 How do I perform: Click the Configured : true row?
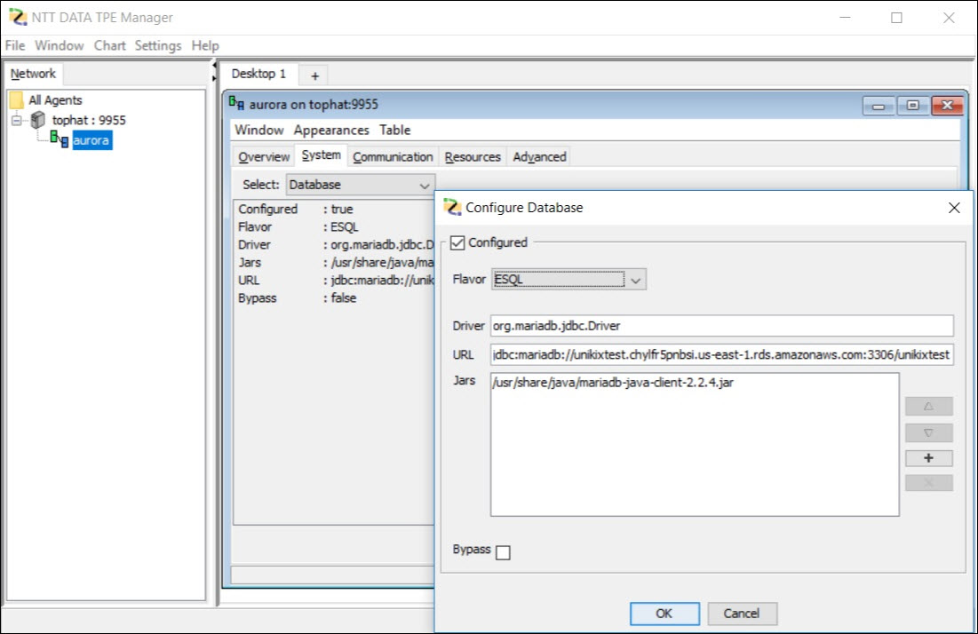[x=334, y=209]
